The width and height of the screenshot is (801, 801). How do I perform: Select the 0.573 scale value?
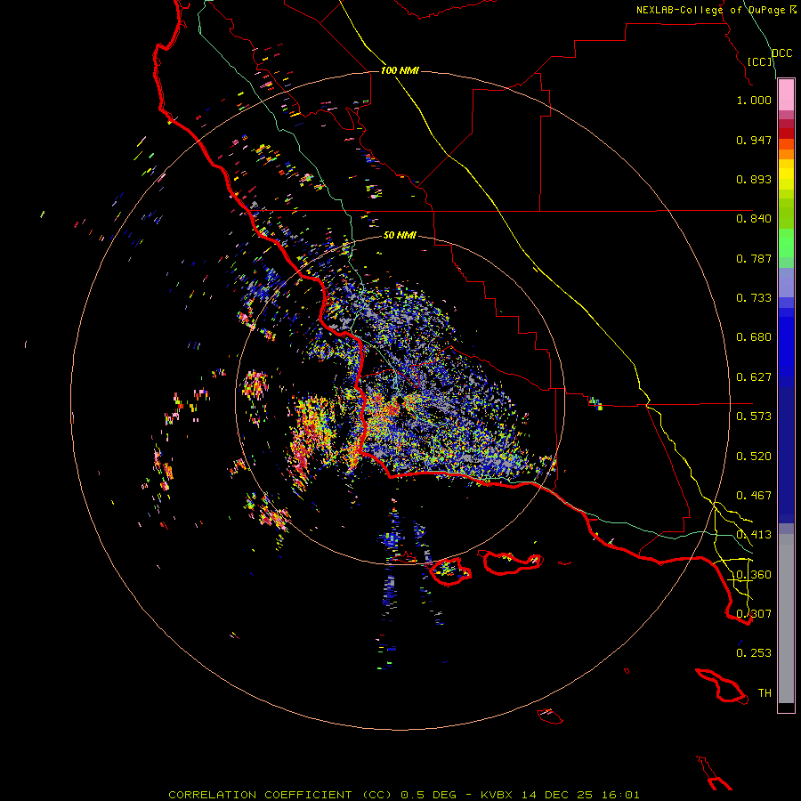pyautogui.click(x=754, y=417)
